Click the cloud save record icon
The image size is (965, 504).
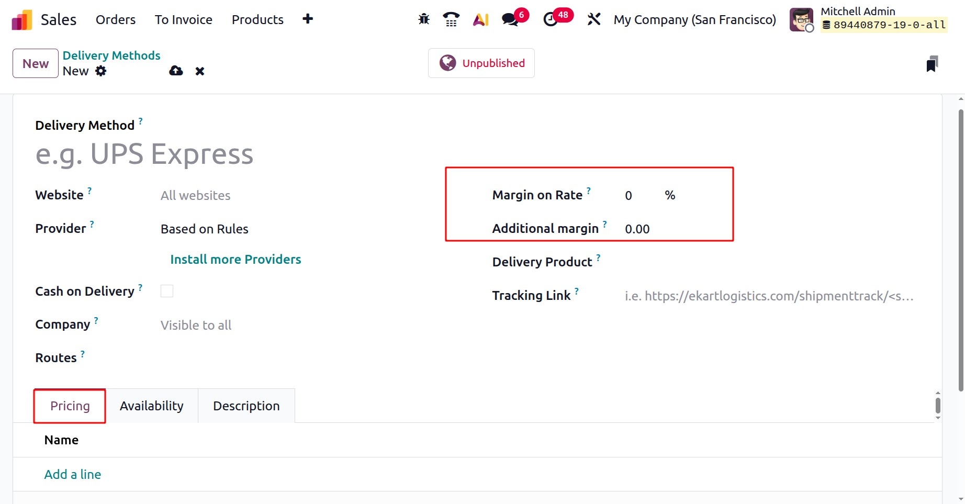click(176, 71)
